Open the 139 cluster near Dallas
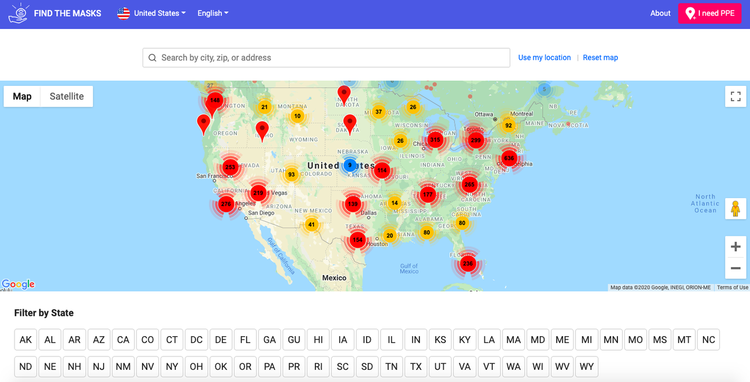The height and width of the screenshot is (382, 750). click(352, 204)
